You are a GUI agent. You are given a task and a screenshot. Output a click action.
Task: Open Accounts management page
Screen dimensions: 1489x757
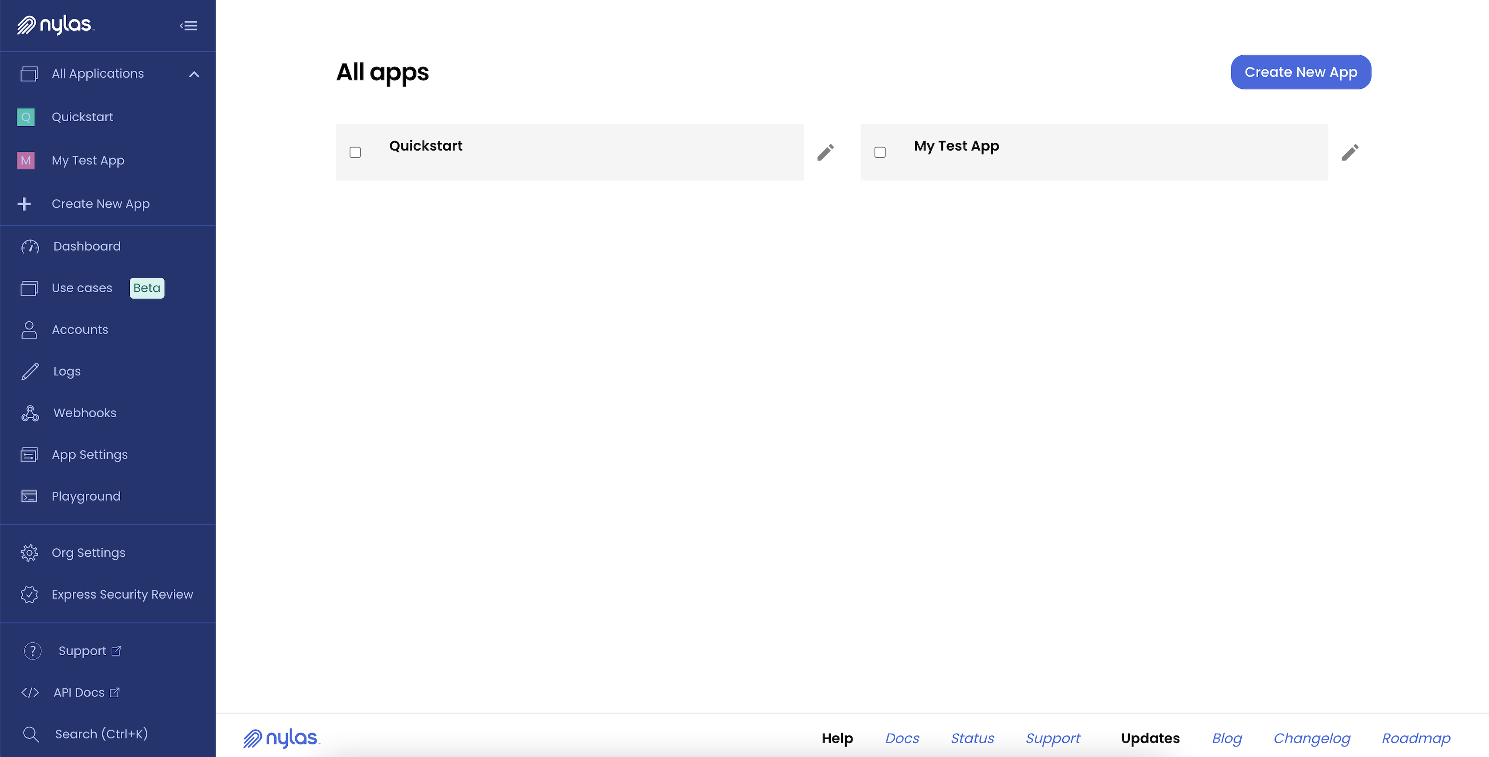pos(79,329)
